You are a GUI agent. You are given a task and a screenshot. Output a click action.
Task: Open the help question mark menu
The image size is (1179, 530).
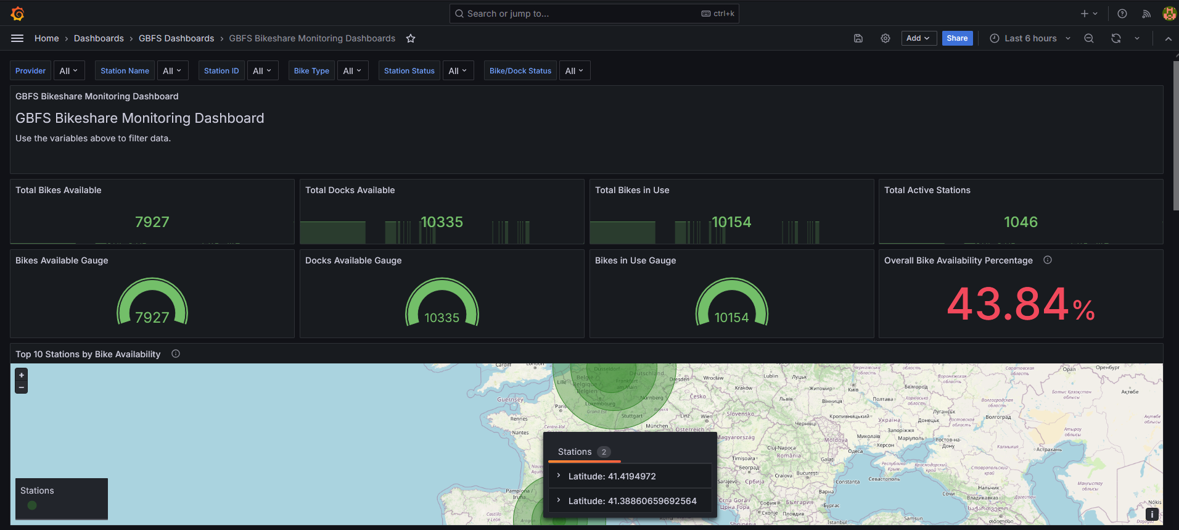tap(1122, 14)
